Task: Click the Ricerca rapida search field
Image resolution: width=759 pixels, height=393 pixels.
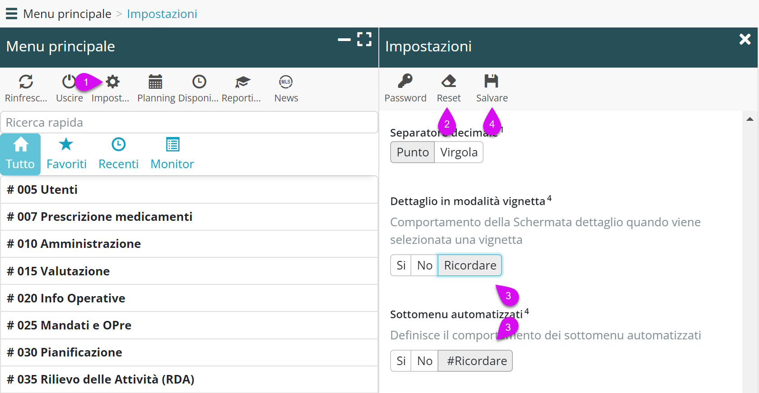Action: pyautogui.click(x=189, y=123)
